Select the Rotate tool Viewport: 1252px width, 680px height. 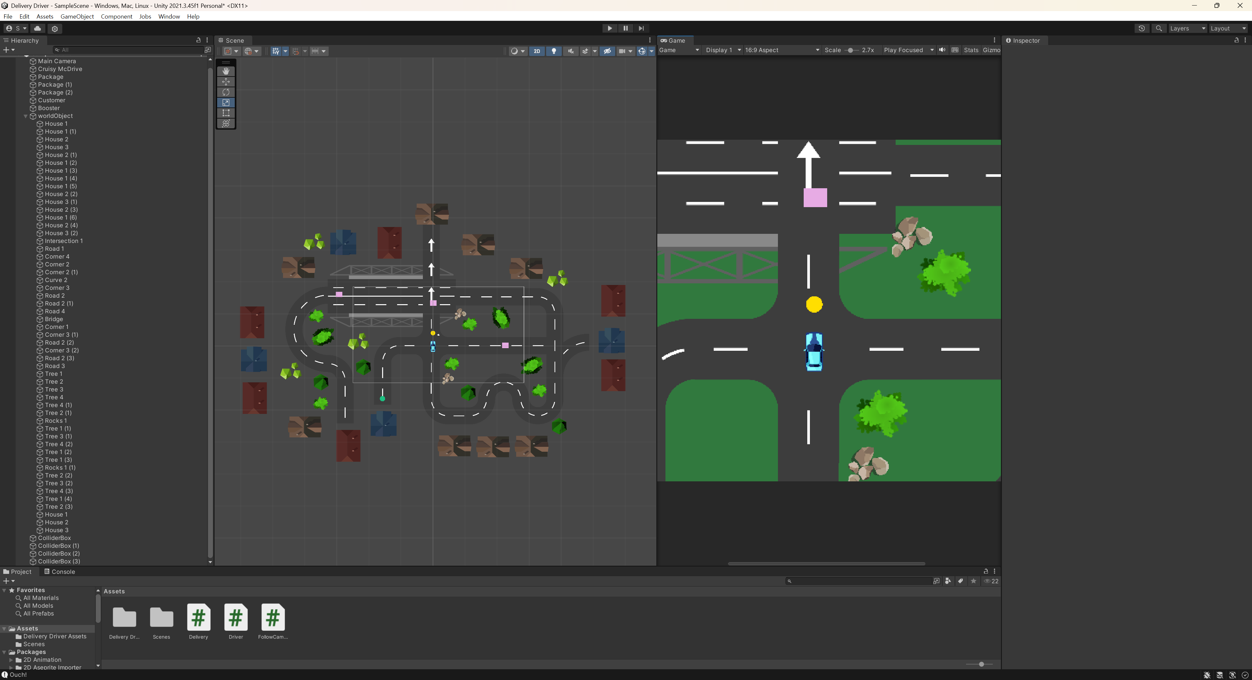[x=226, y=92]
